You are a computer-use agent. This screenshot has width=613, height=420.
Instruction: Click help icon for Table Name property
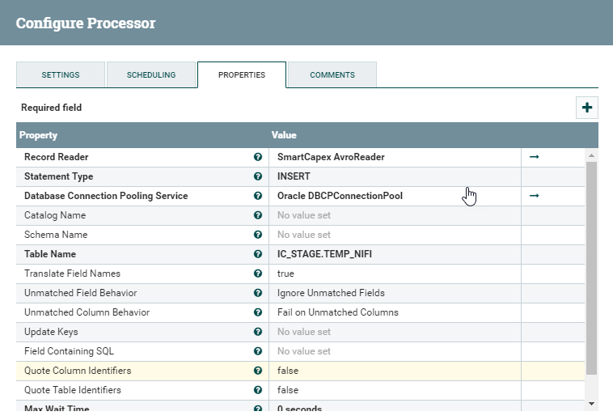pos(258,254)
